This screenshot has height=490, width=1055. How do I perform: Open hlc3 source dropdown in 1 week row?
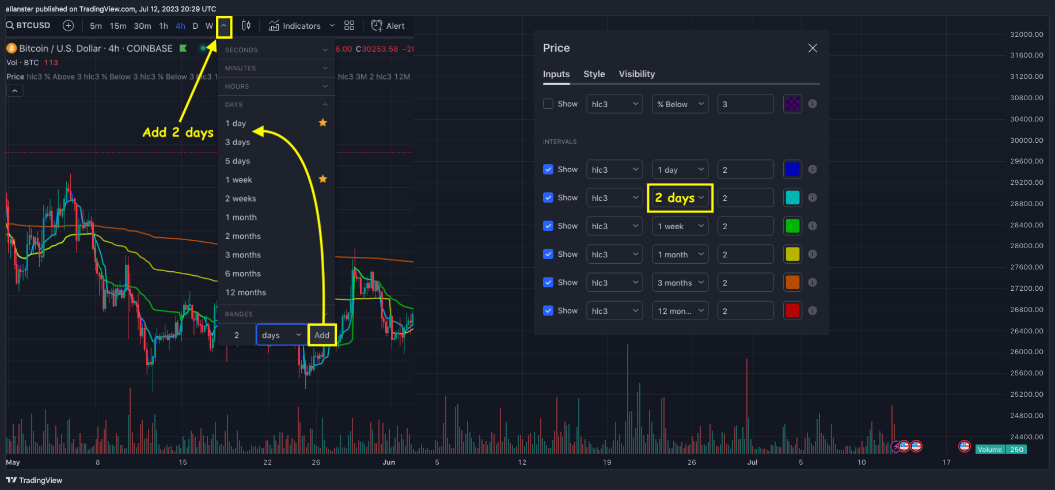pos(614,226)
